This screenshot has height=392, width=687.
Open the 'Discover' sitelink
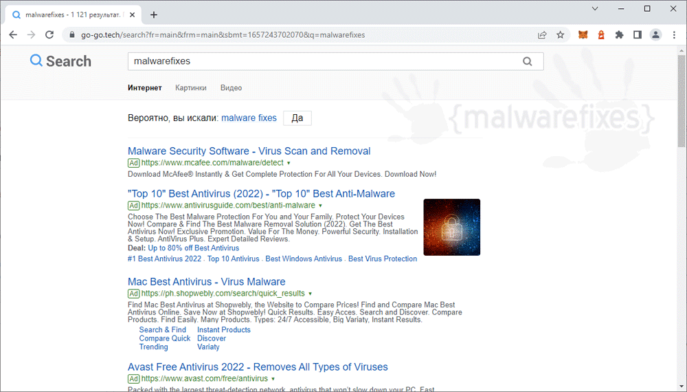pyautogui.click(x=212, y=338)
